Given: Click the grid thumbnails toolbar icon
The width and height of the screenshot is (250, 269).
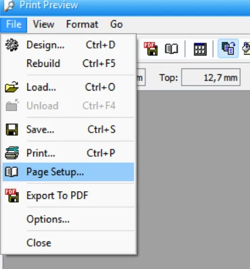Looking at the screenshot, I should 200,49.
